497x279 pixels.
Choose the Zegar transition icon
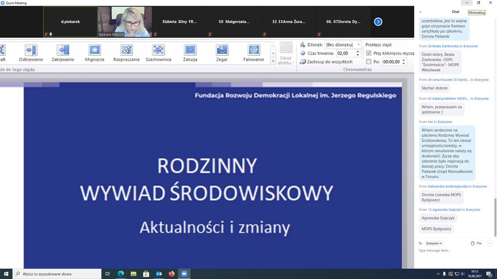click(221, 53)
